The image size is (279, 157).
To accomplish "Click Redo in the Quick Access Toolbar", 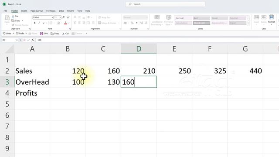I will tap(20, 34).
